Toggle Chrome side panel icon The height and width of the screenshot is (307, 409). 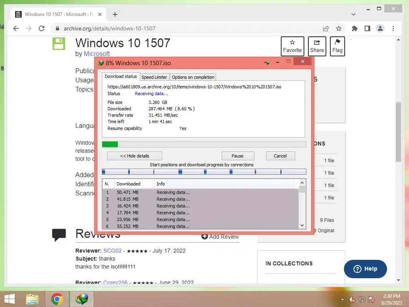367,28
